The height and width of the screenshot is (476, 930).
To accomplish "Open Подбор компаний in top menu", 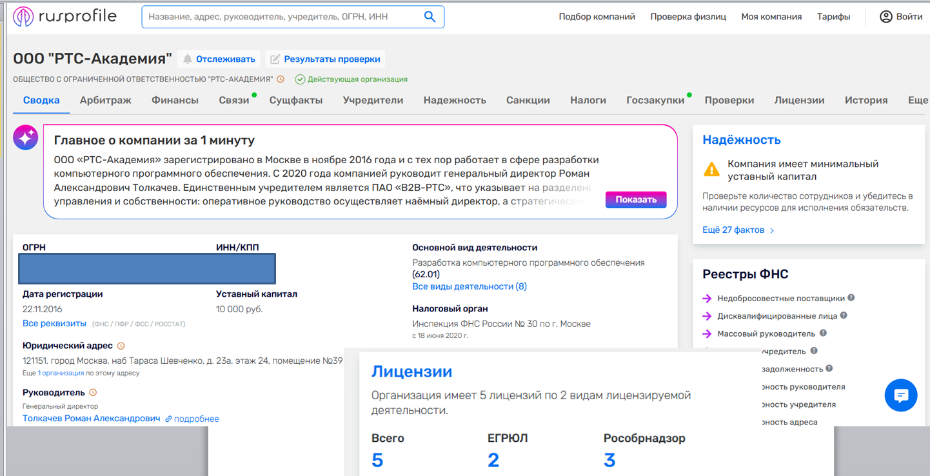I will coord(597,17).
